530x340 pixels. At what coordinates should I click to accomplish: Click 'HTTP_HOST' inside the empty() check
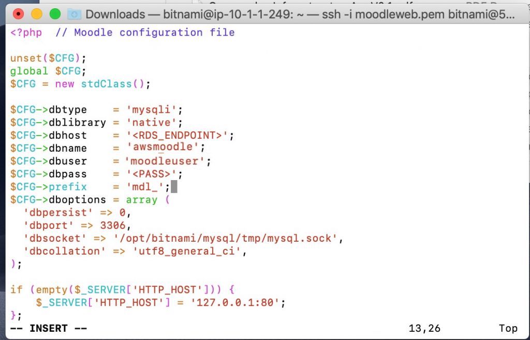coord(167,290)
